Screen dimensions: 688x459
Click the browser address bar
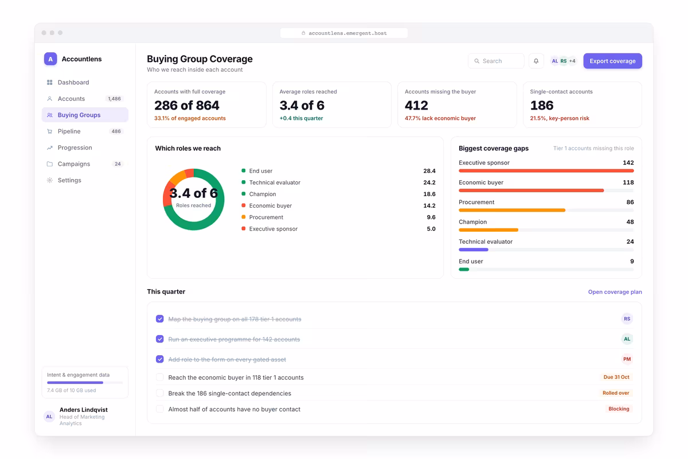tap(344, 33)
